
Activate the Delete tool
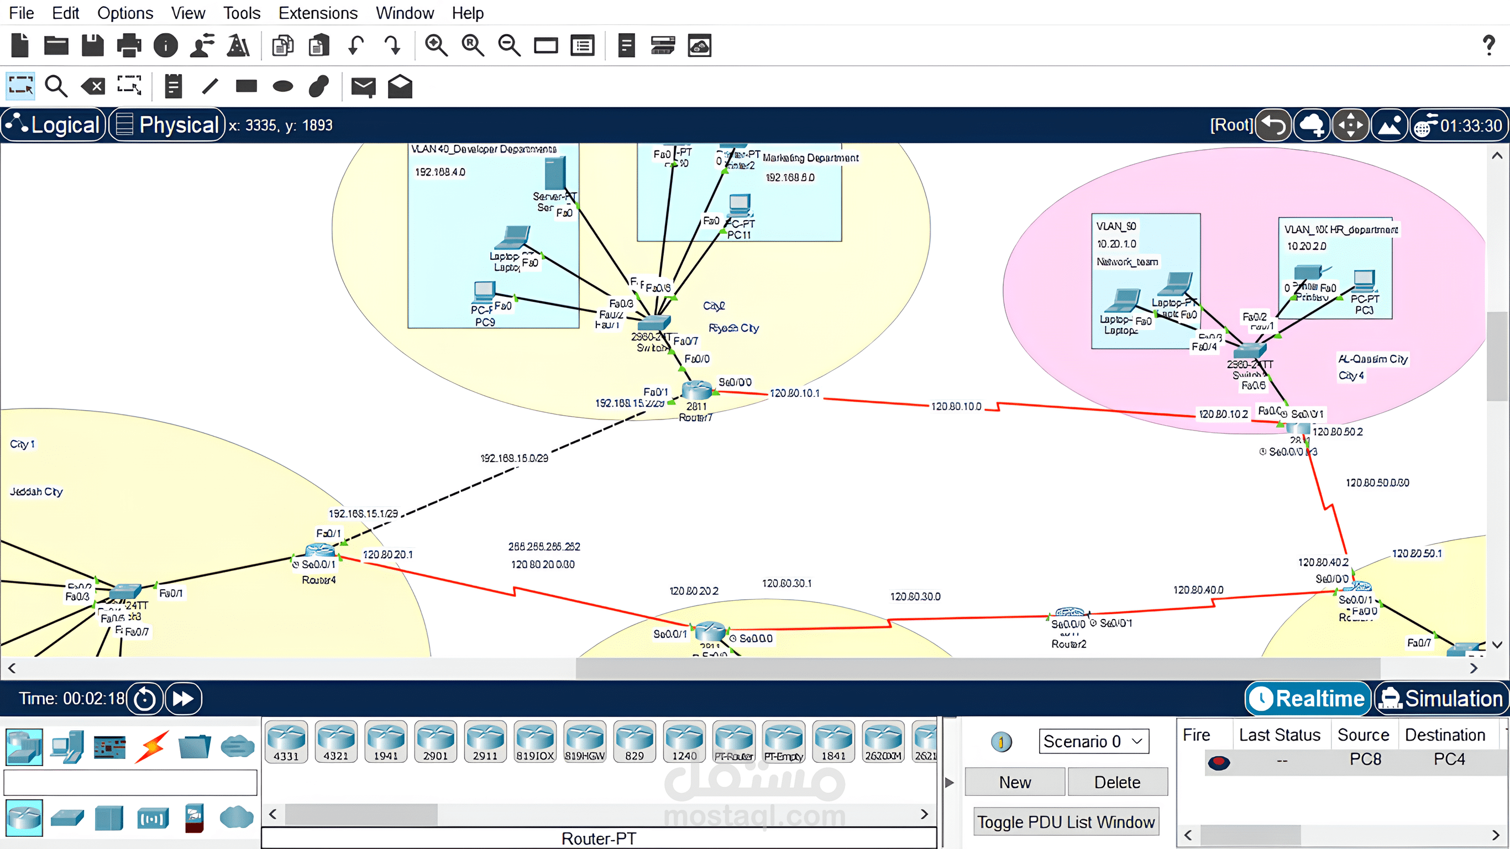point(93,87)
